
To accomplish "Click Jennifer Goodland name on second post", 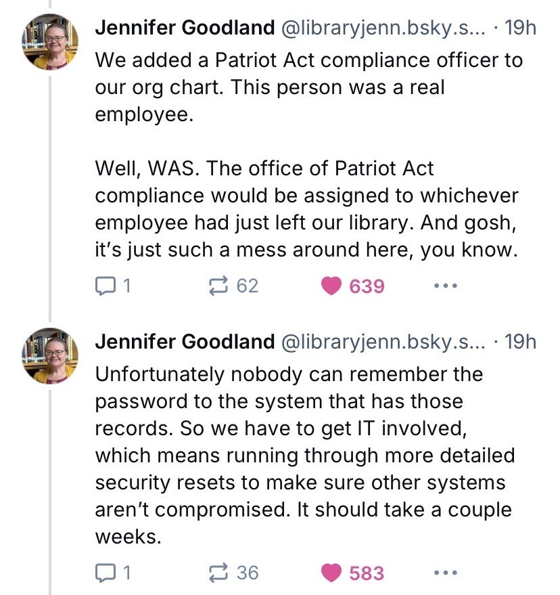I will pos(185,342).
